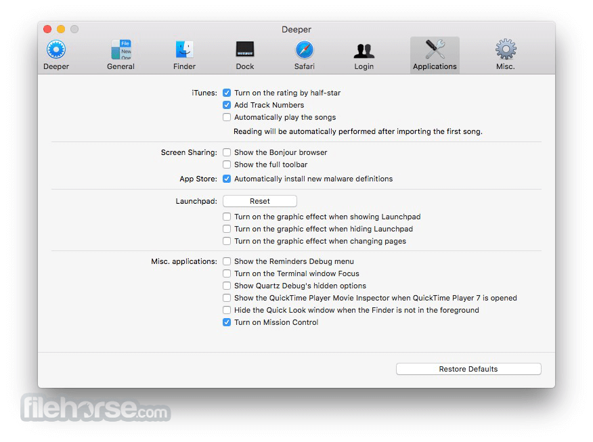
Task: Enable Show the full toolbar
Action: coord(227,164)
